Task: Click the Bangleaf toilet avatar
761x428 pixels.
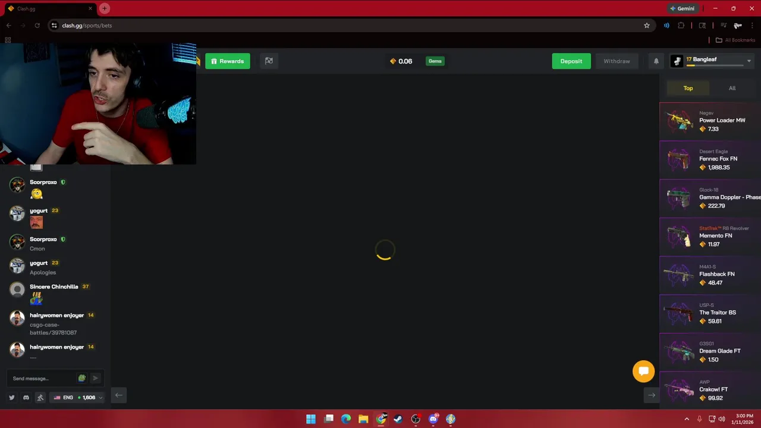Action: 677,61
